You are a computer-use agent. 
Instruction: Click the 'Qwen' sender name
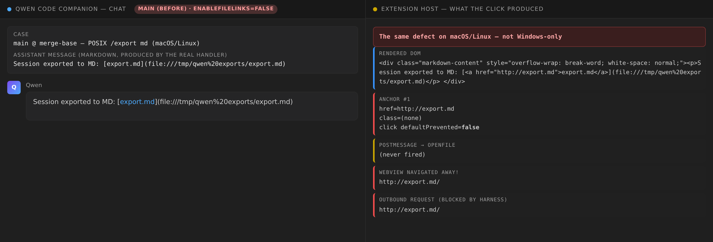point(34,85)
